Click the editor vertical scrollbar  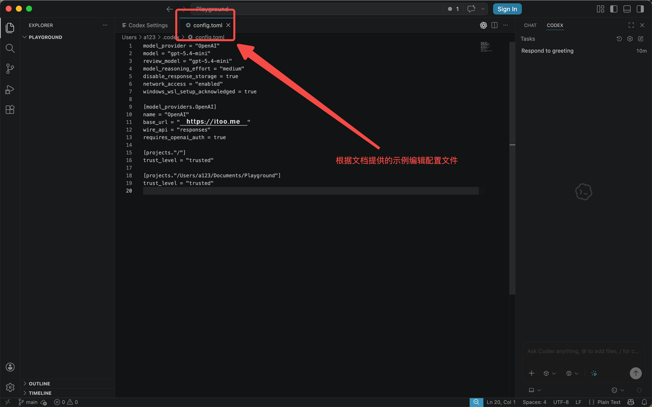[x=512, y=168]
